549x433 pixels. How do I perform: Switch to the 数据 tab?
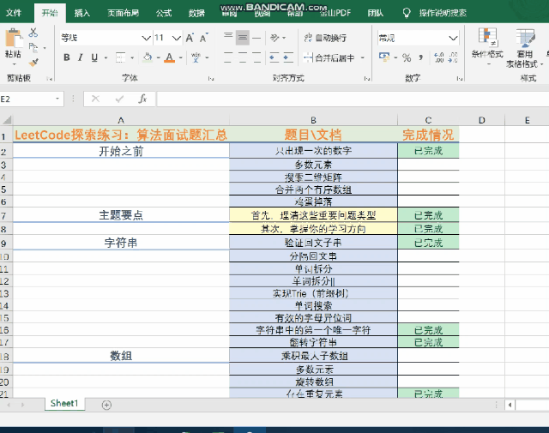pos(196,13)
